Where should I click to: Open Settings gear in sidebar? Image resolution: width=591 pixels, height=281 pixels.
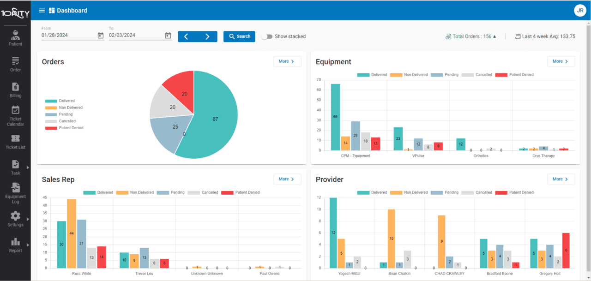click(x=15, y=215)
